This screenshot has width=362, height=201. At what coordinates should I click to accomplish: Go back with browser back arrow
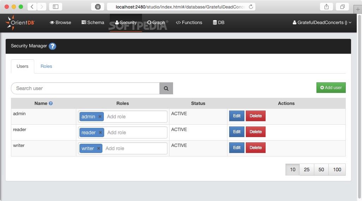[x=32, y=7]
